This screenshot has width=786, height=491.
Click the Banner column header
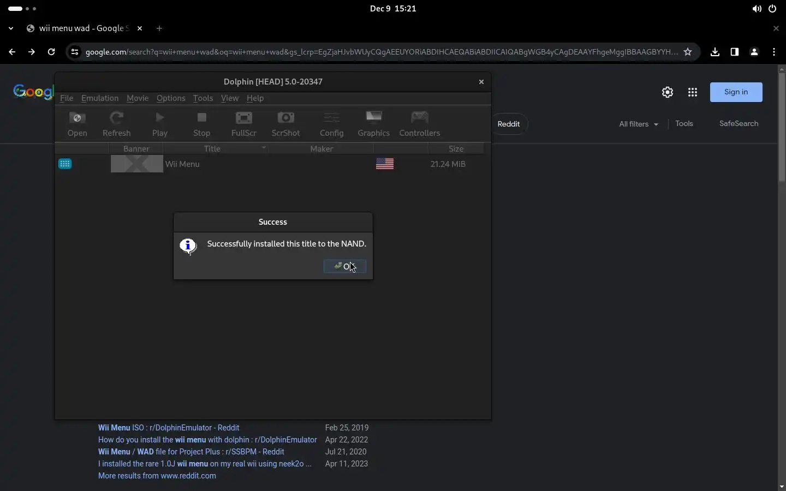click(136, 148)
